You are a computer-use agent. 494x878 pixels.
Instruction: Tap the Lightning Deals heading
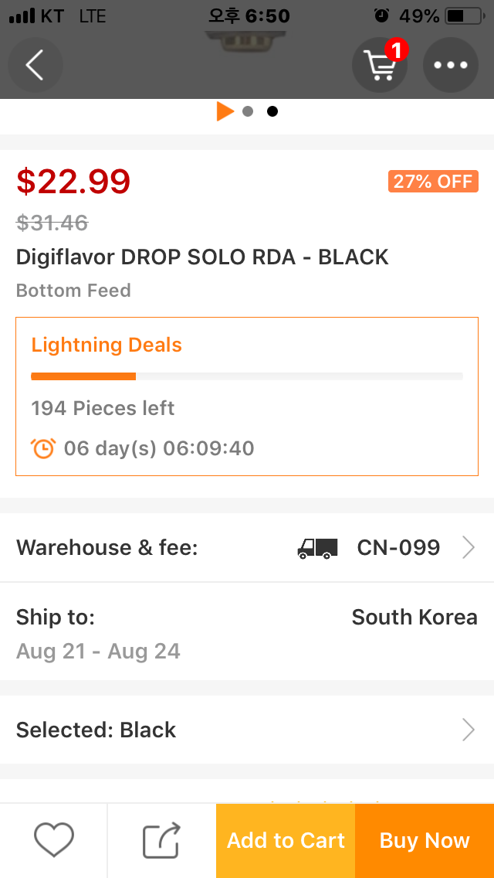[x=107, y=345]
